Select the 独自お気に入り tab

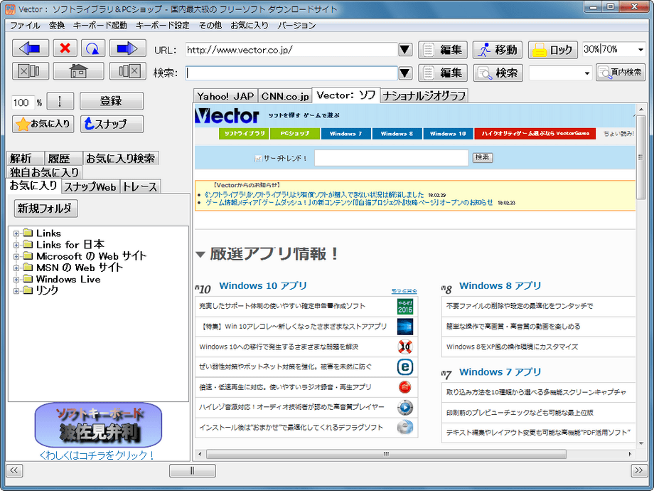45,172
